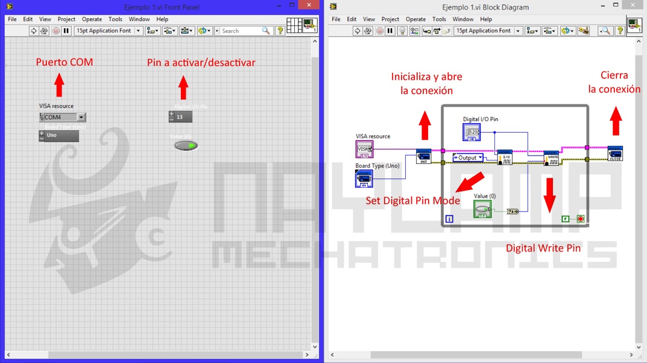Click the Step Over icon in Block Diagram
Viewport: 647px width, 363px height.
pyautogui.click(x=437, y=31)
